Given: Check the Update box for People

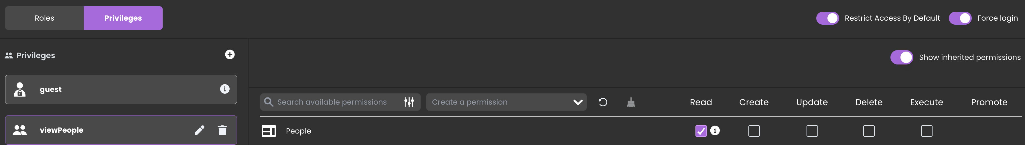Looking at the screenshot, I should tap(812, 131).
